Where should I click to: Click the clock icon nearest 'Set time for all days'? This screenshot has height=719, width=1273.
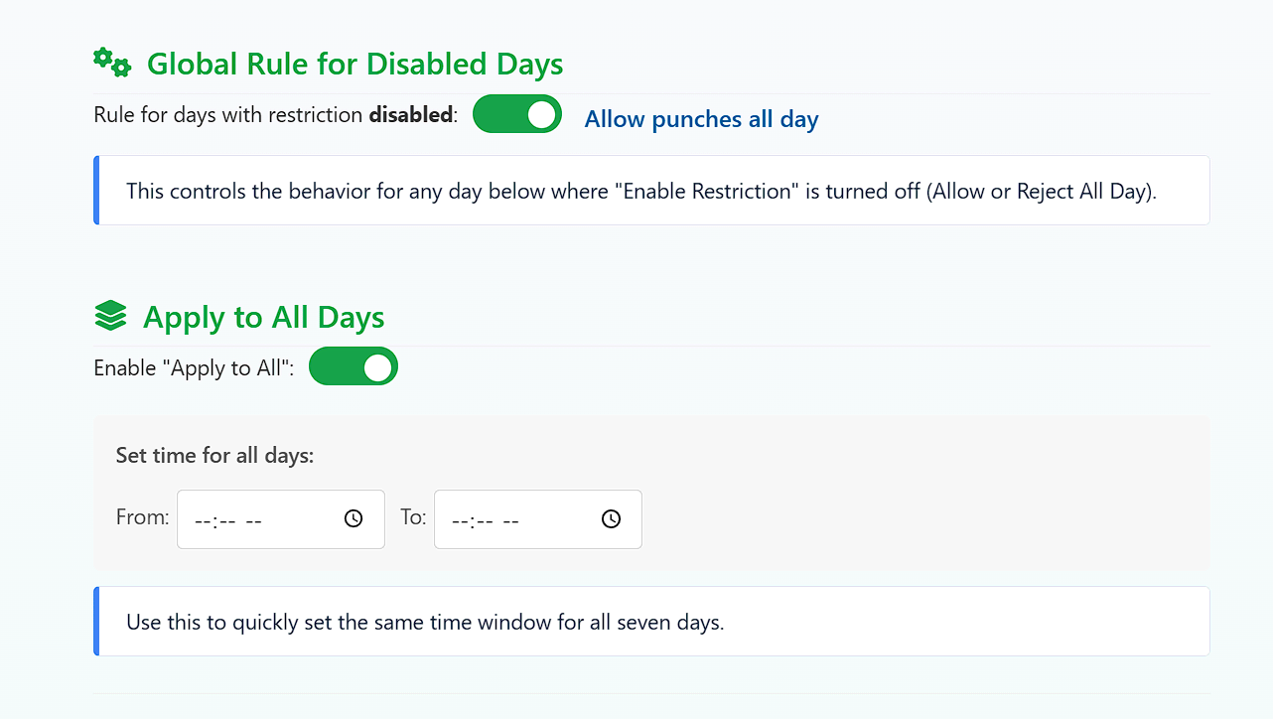coord(353,517)
